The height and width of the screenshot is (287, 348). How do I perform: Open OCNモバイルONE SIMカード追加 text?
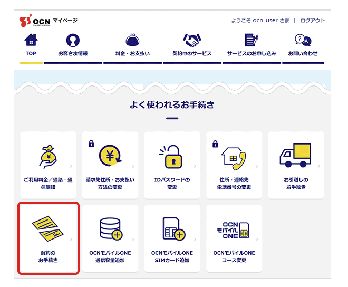[172, 256]
